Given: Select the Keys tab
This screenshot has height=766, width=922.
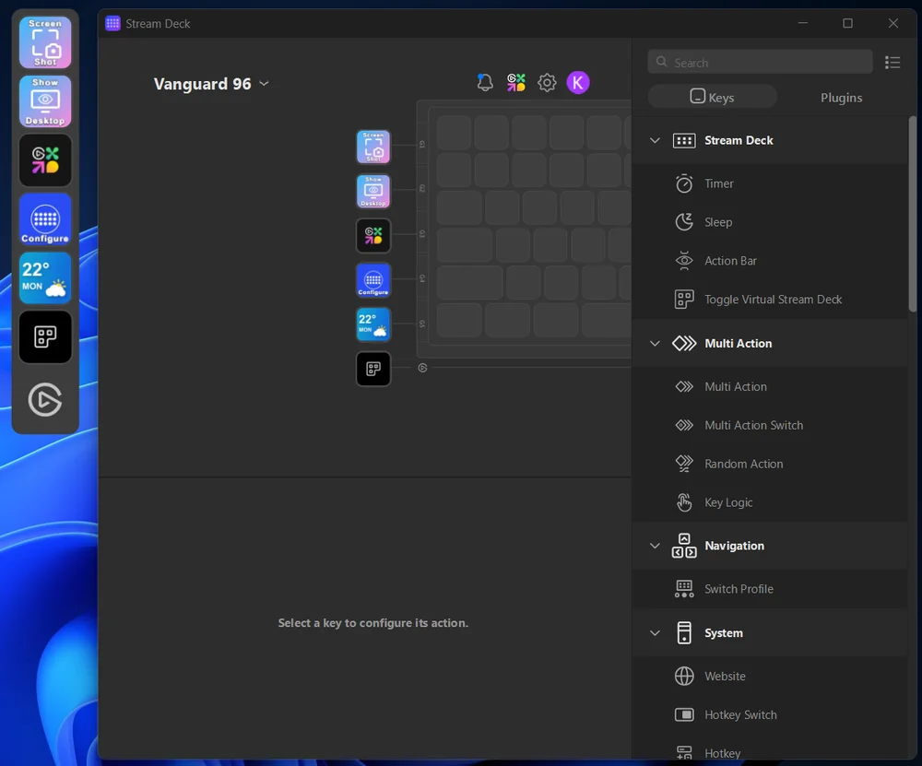Looking at the screenshot, I should (x=712, y=97).
